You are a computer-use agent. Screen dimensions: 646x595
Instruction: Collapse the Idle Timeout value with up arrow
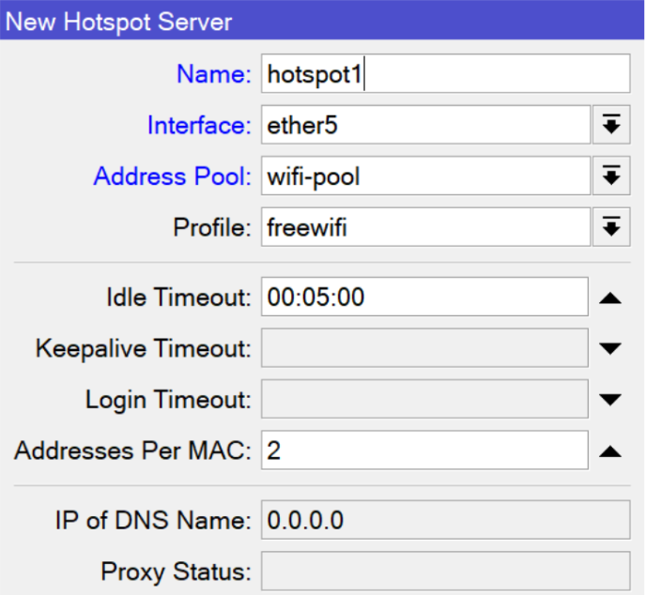[610, 298]
